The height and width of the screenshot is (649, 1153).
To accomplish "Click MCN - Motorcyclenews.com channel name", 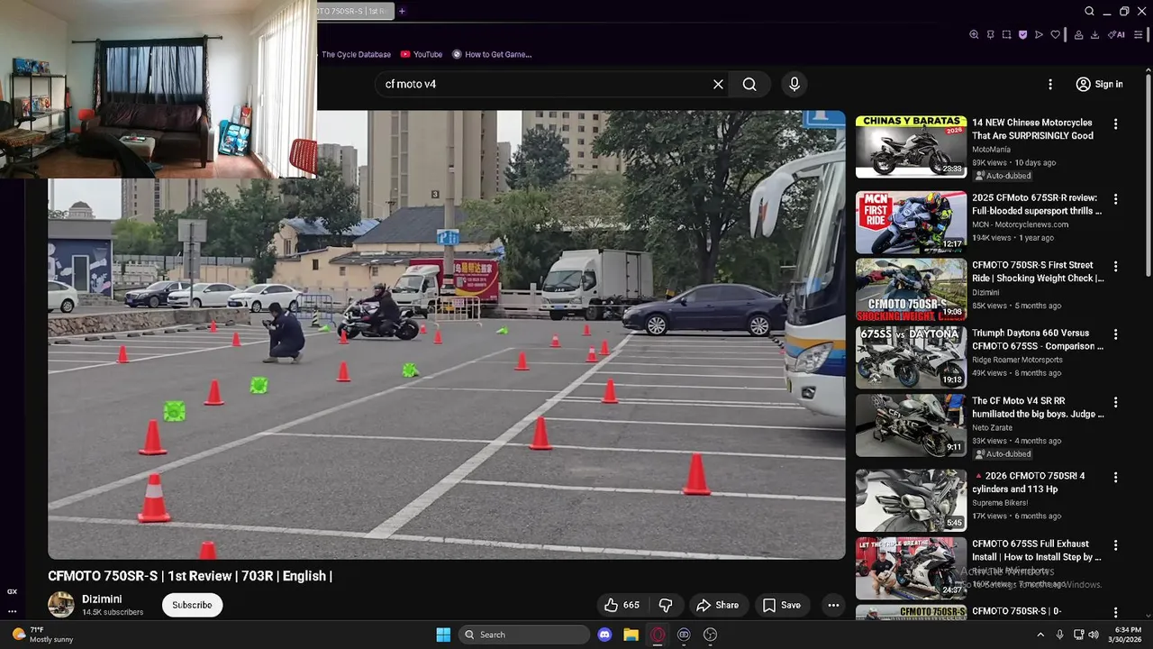I will [x=1020, y=224].
